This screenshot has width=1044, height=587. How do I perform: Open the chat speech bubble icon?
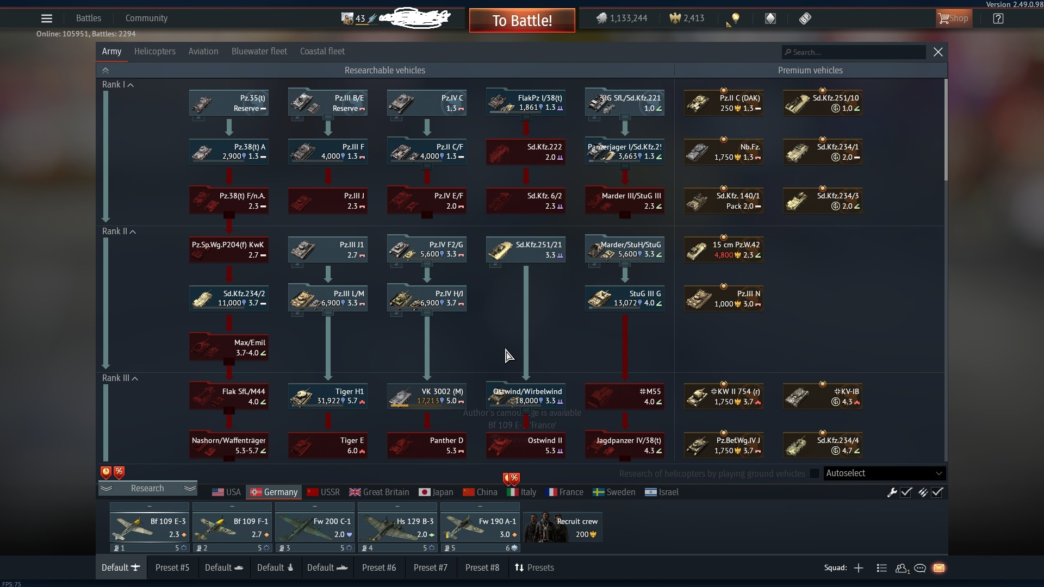pos(920,568)
